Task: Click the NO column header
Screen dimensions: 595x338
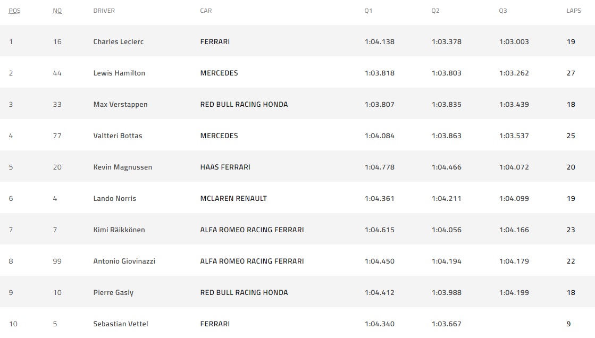Action: [57, 11]
